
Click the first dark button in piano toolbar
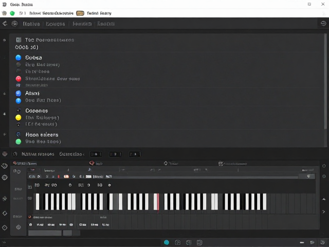96,154
